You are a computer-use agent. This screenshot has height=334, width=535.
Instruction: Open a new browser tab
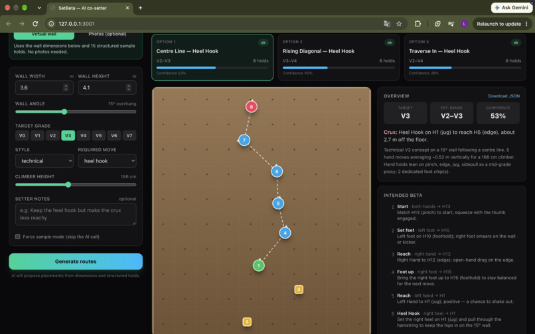click(140, 7)
